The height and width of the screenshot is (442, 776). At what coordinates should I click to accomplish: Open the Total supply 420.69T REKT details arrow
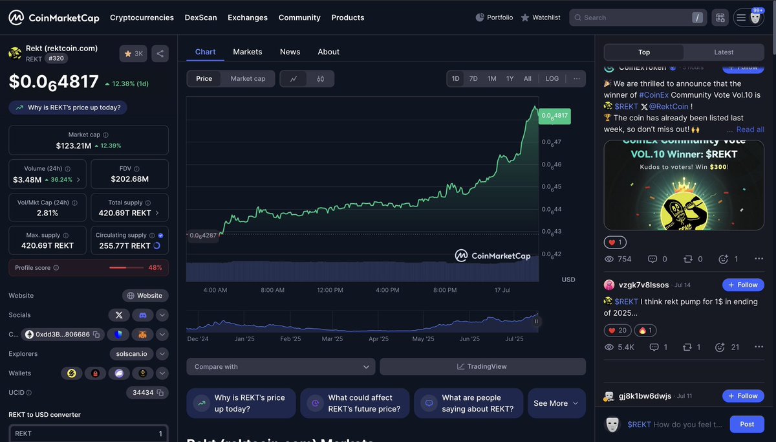pos(157,213)
